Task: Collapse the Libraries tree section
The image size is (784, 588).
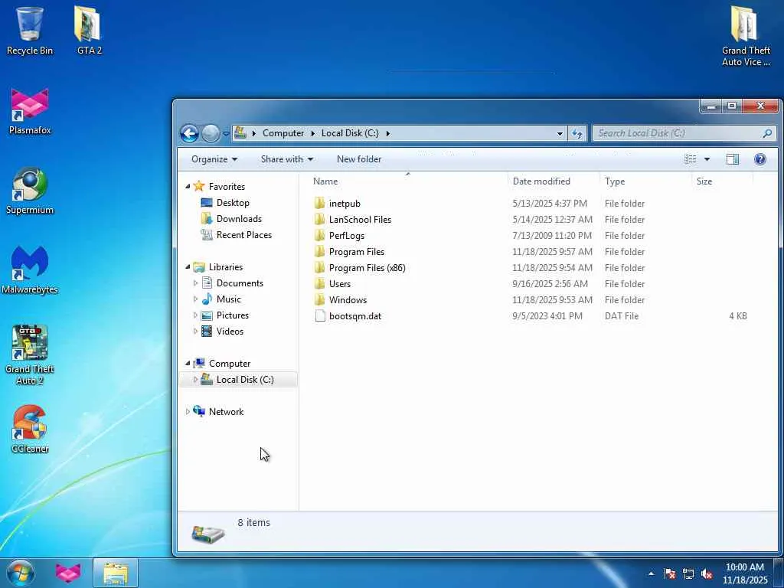Action: (188, 267)
